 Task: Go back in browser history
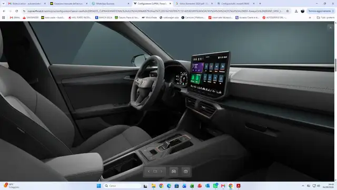[4, 11]
